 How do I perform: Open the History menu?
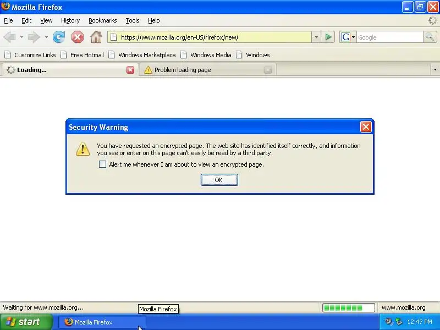click(70, 20)
